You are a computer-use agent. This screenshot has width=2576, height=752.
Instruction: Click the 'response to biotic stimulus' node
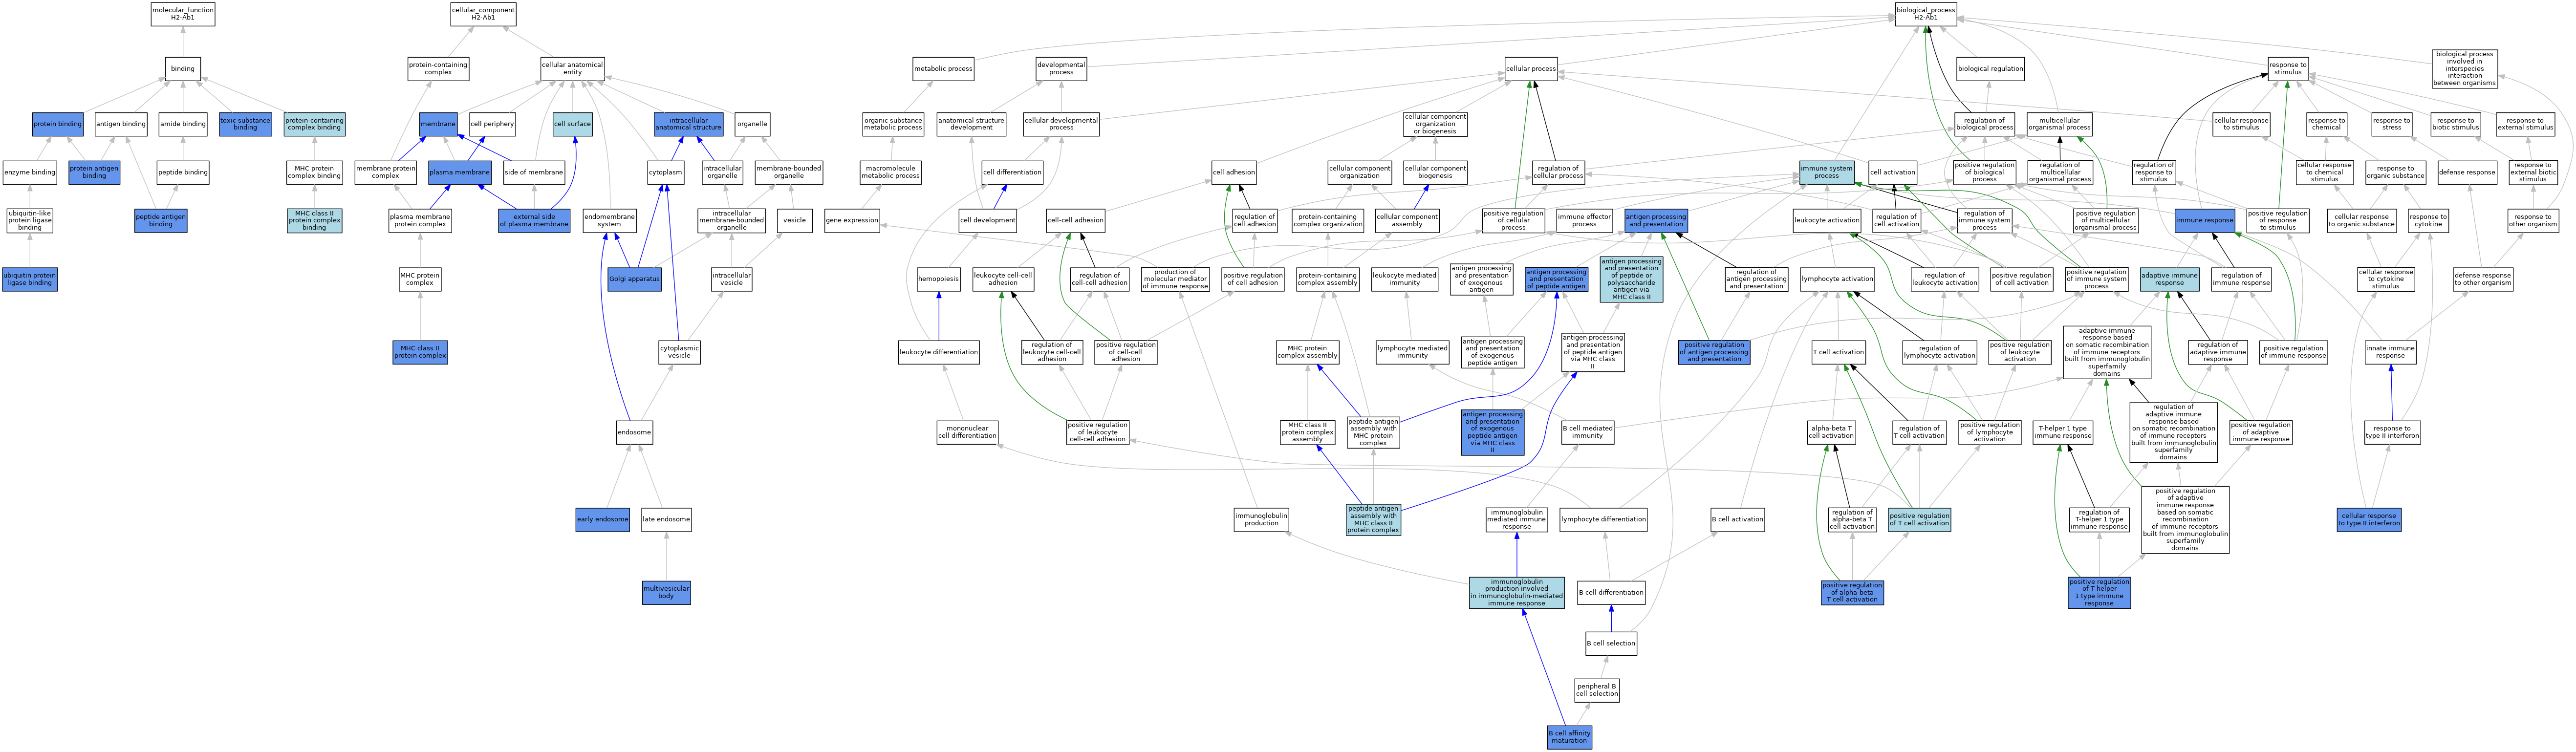click(2455, 124)
